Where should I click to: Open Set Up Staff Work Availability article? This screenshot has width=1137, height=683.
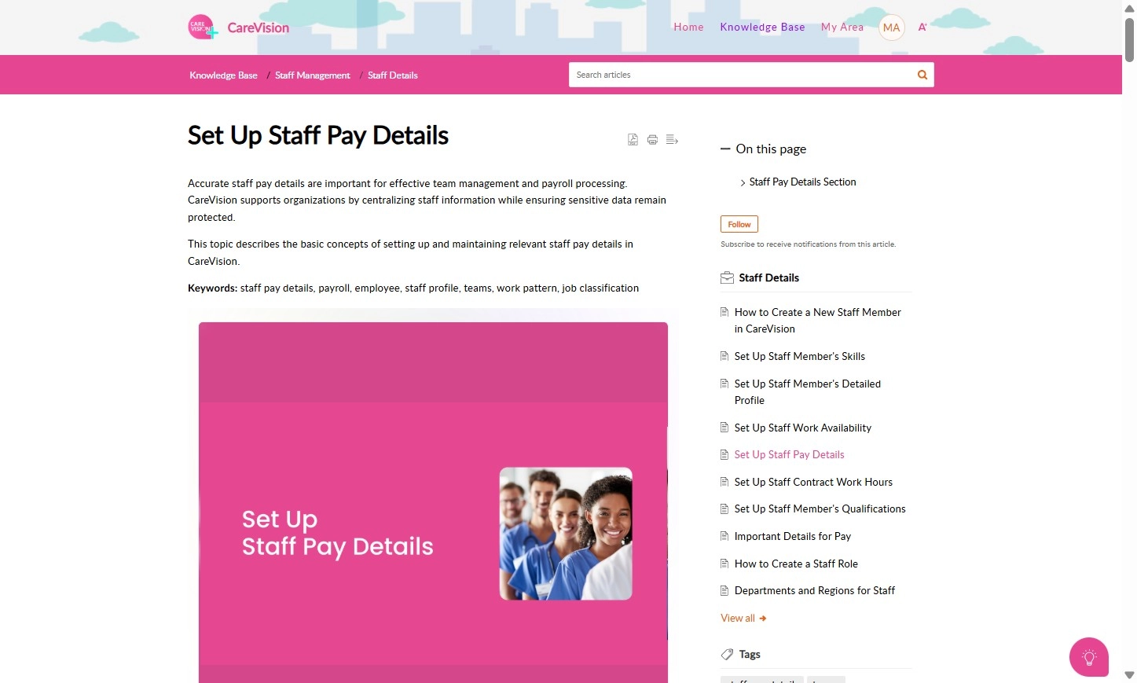(802, 428)
